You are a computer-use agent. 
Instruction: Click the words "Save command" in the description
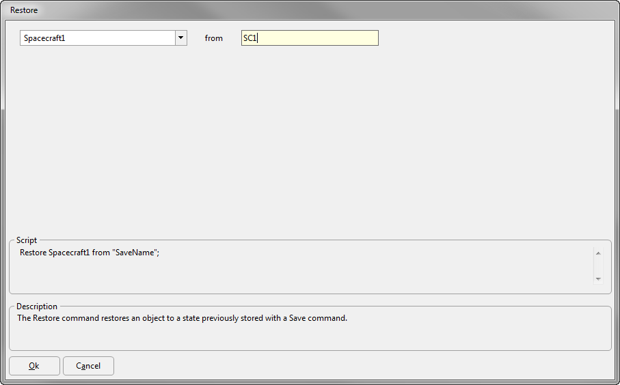point(318,318)
